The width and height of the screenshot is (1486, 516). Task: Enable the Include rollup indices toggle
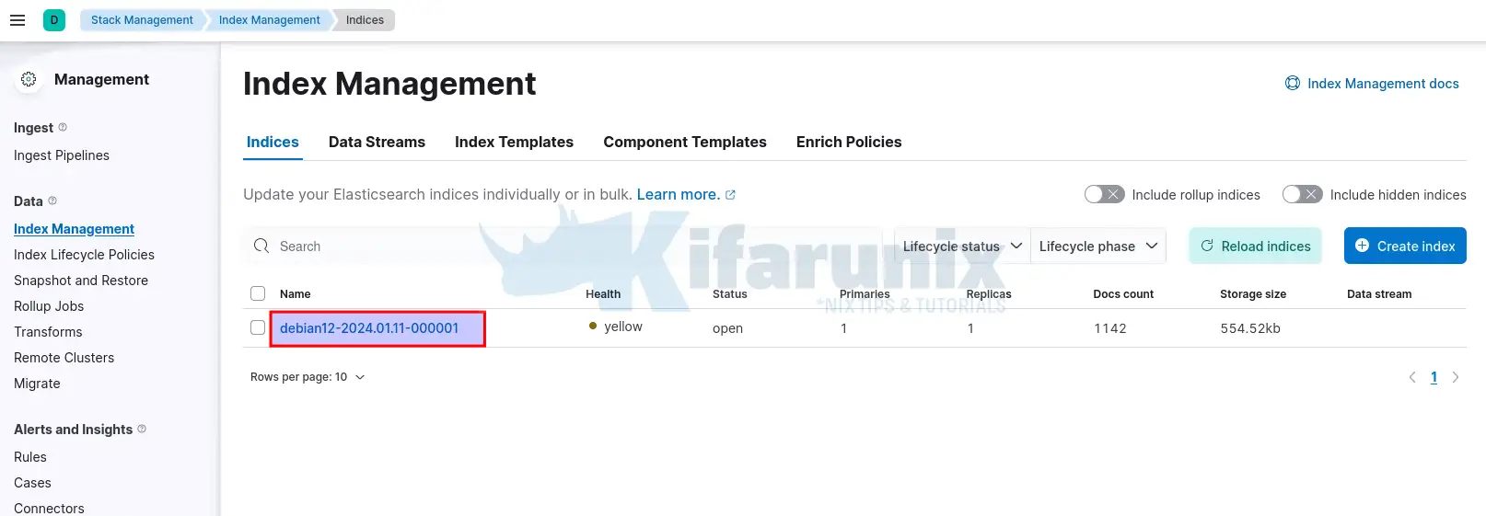pos(1104,194)
